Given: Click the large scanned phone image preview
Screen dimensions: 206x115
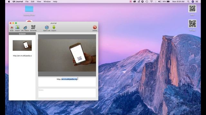Looking at the screenshot, I should (x=67, y=55).
